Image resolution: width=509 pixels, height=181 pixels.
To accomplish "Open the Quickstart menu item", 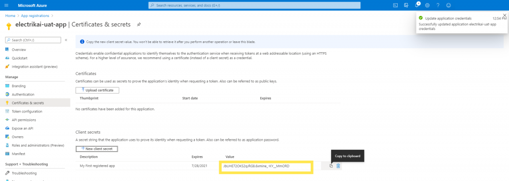I will coord(19,58).
